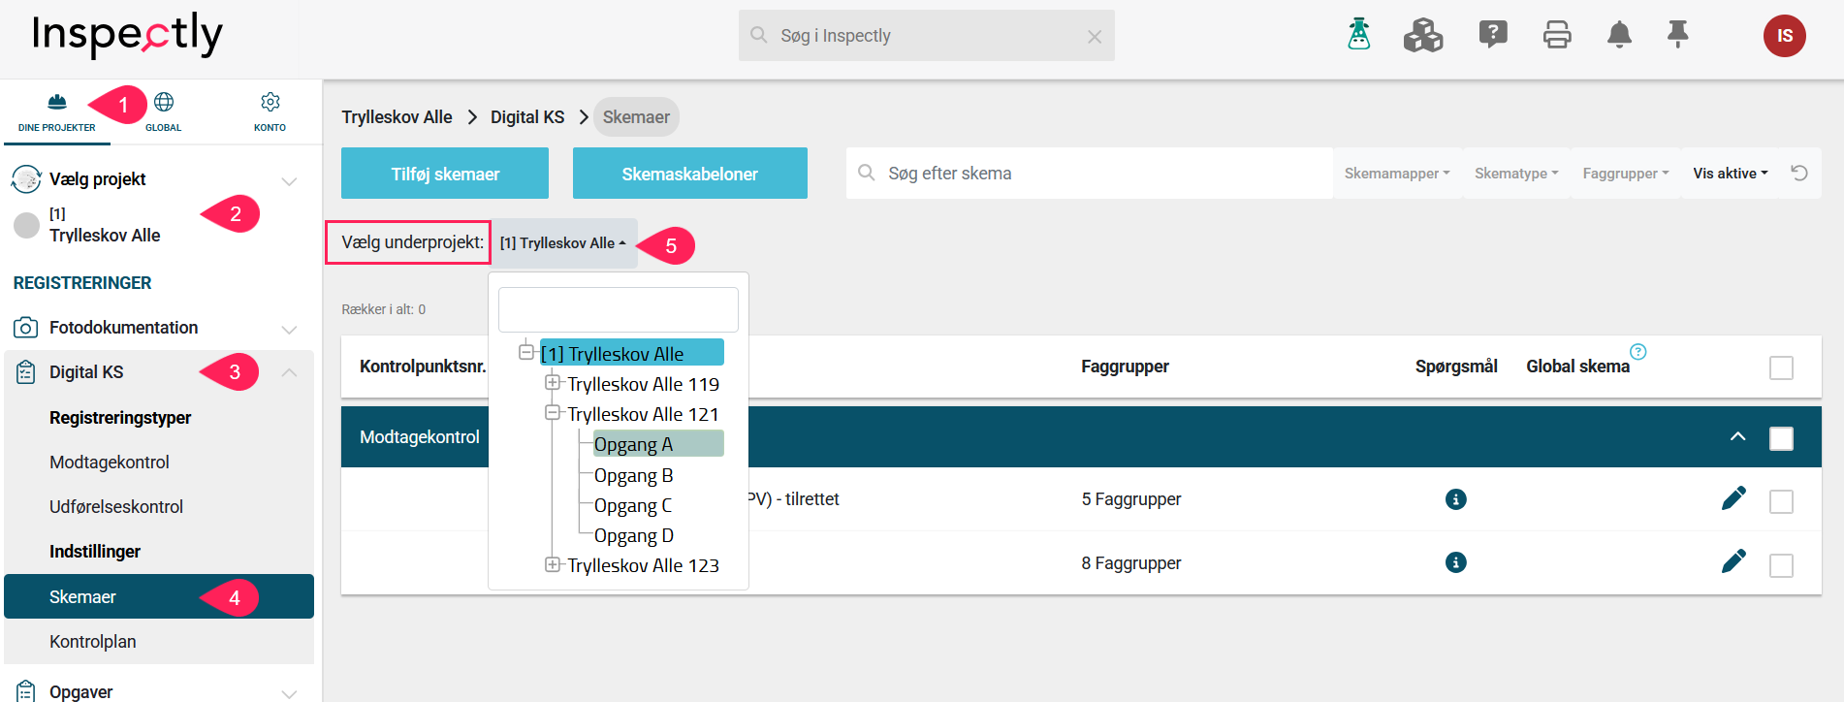Click the Inspectly logo

pos(127,35)
